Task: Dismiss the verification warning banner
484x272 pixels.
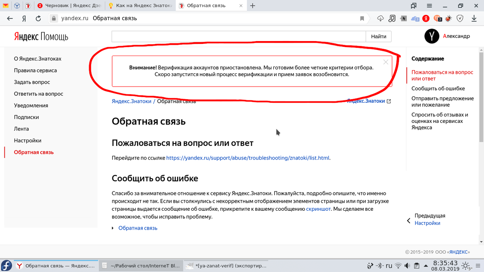Action: tap(386, 62)
